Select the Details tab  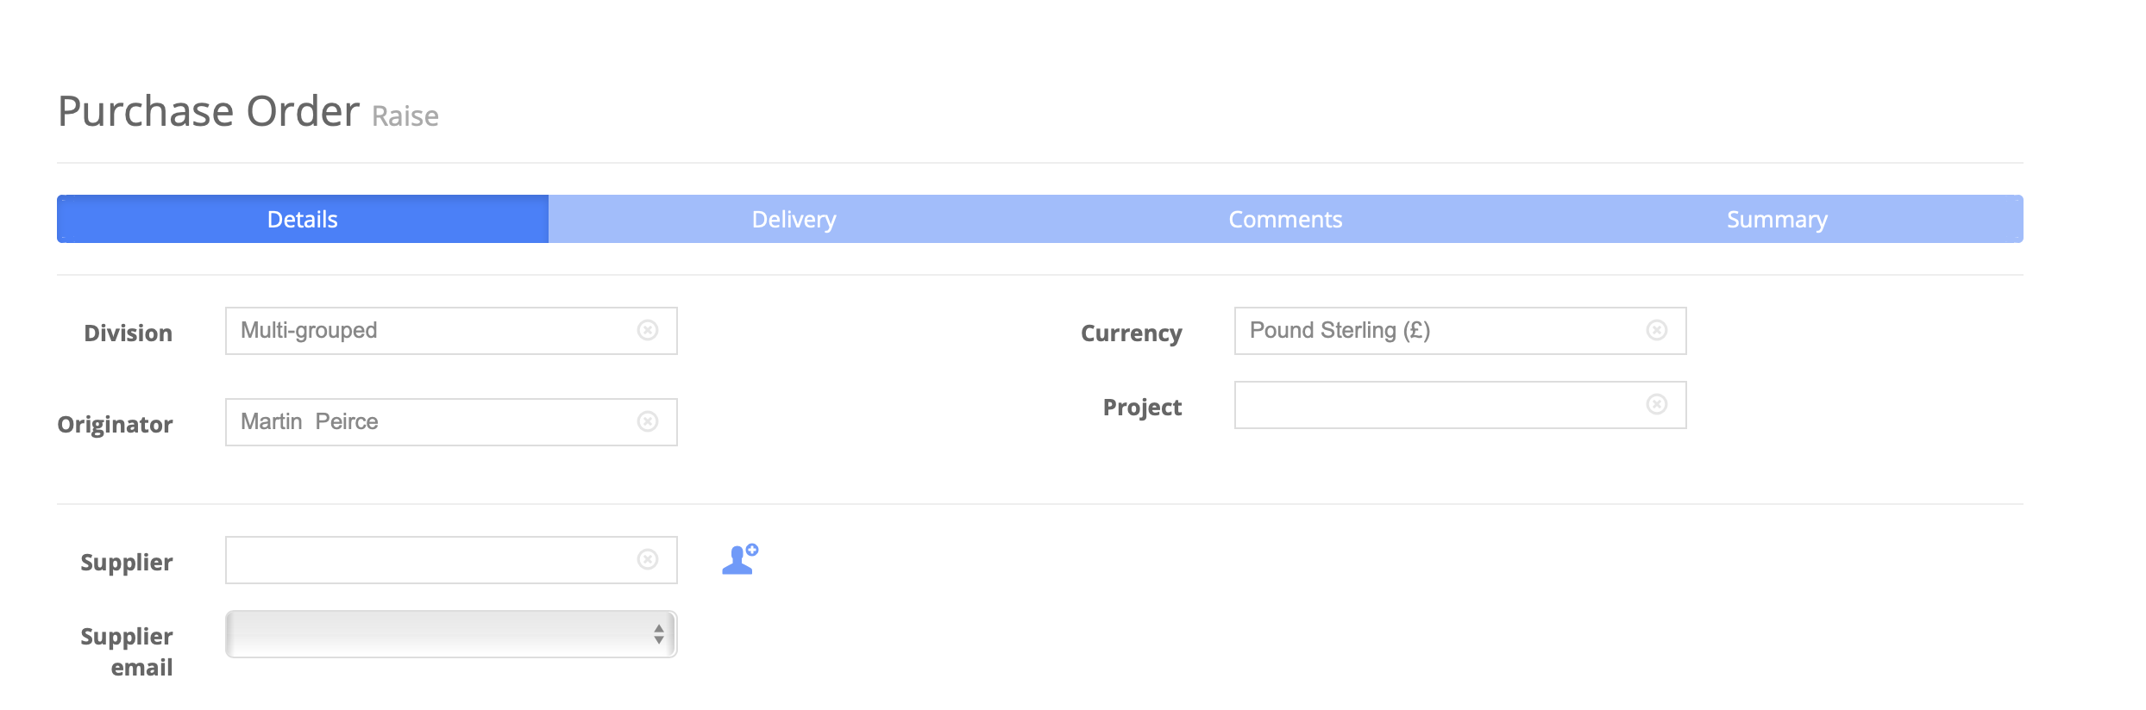(303, 219)
